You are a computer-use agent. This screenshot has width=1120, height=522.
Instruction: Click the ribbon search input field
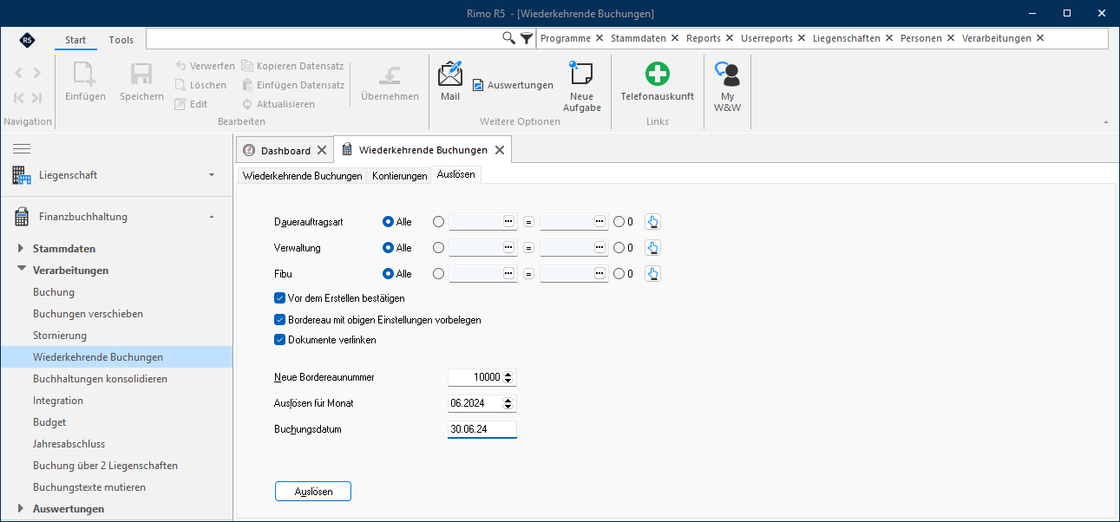(324, 38)
